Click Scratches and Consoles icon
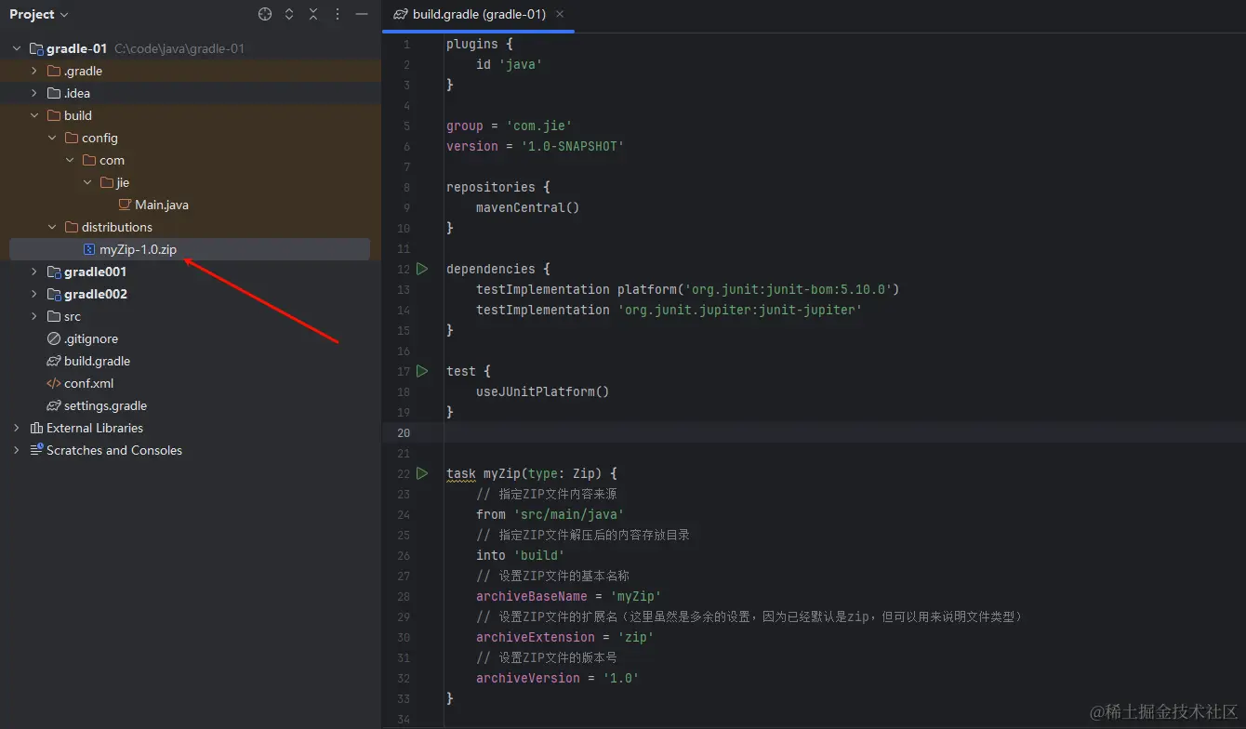This screenshot has width=1246, height=729. (x=36, y=450)
